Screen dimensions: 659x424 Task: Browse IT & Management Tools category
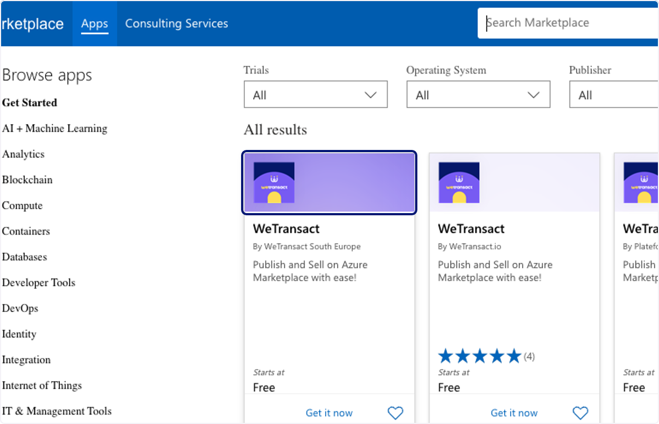click(x=57, y=411)
